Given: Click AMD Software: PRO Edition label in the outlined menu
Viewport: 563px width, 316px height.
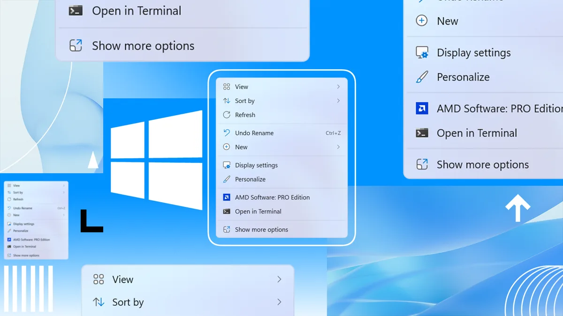Looking at the screenshot, I should pyautogui.click(x=273, y=198).
